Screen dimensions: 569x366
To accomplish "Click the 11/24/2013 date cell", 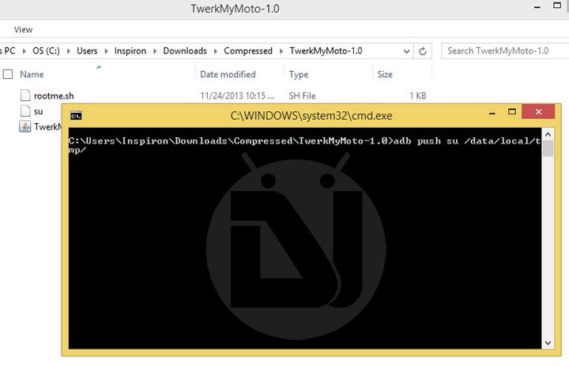I will (x=237, y=95).
